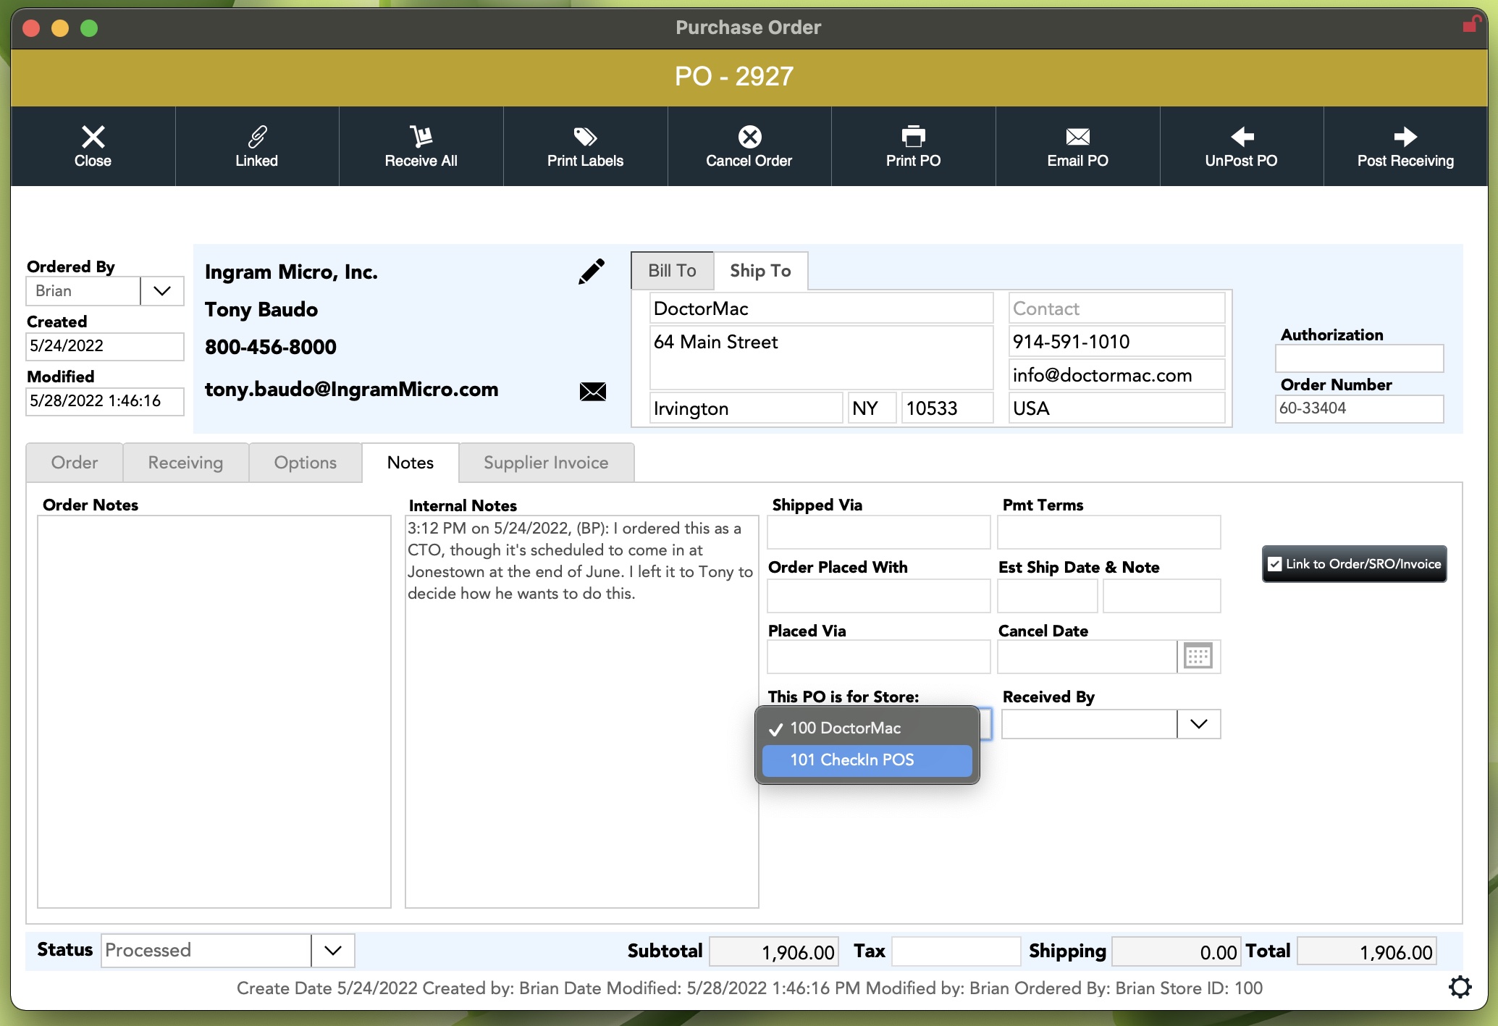Click the Linked paperclip icon

pyautogui.click(x=257, y=136)
